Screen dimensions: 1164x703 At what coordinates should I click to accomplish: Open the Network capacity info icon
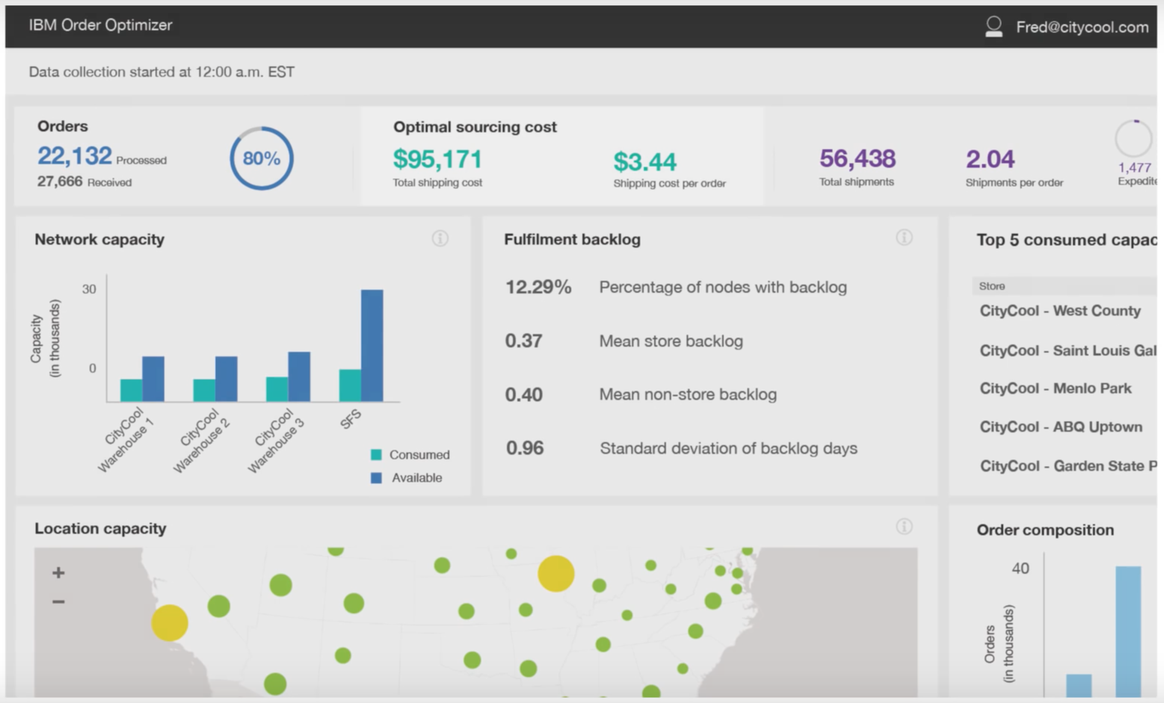[440, 239]
